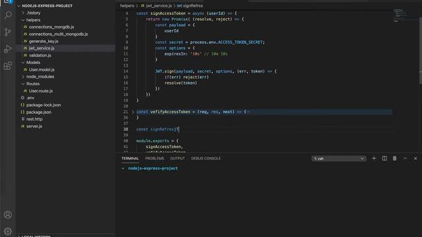This screenshot has width=422, height=237.
Task: Select jwt_service.js in explorer
Action: coord(42,48)
